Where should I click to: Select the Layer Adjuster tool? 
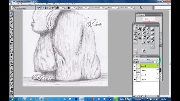coord(12,28)
